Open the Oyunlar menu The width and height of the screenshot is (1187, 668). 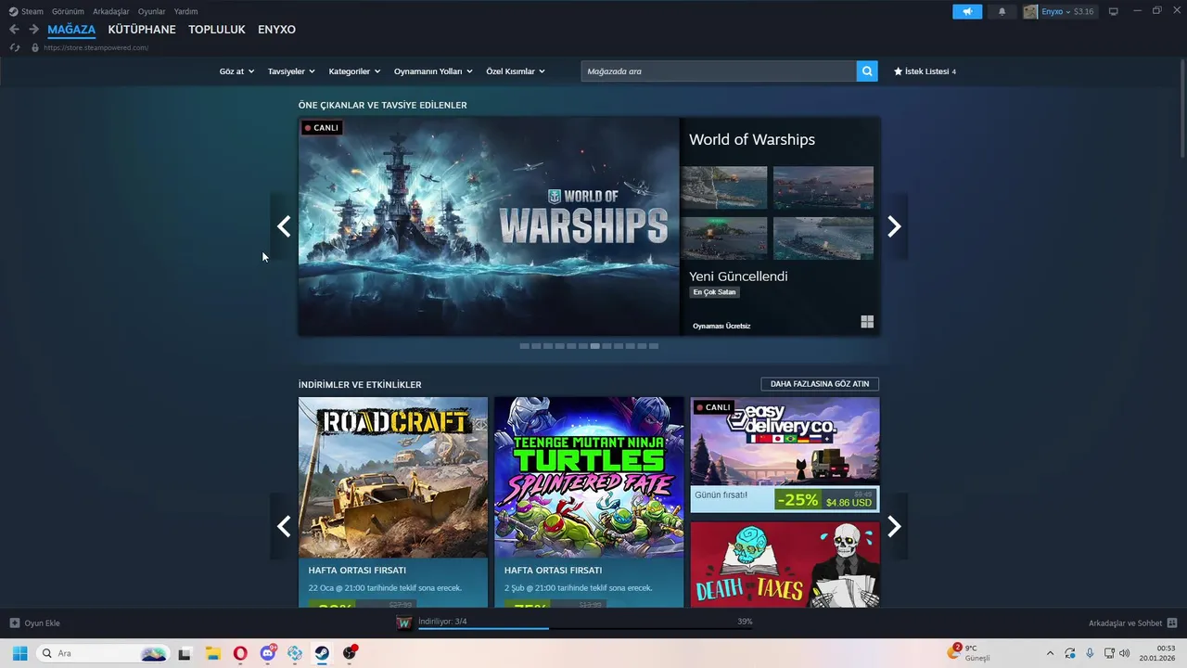click(152, 11)
